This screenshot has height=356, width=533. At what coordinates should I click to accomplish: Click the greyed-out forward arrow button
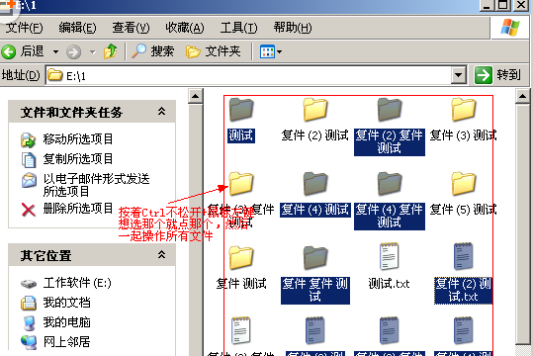pyautogui.click(x=73, y=52)
